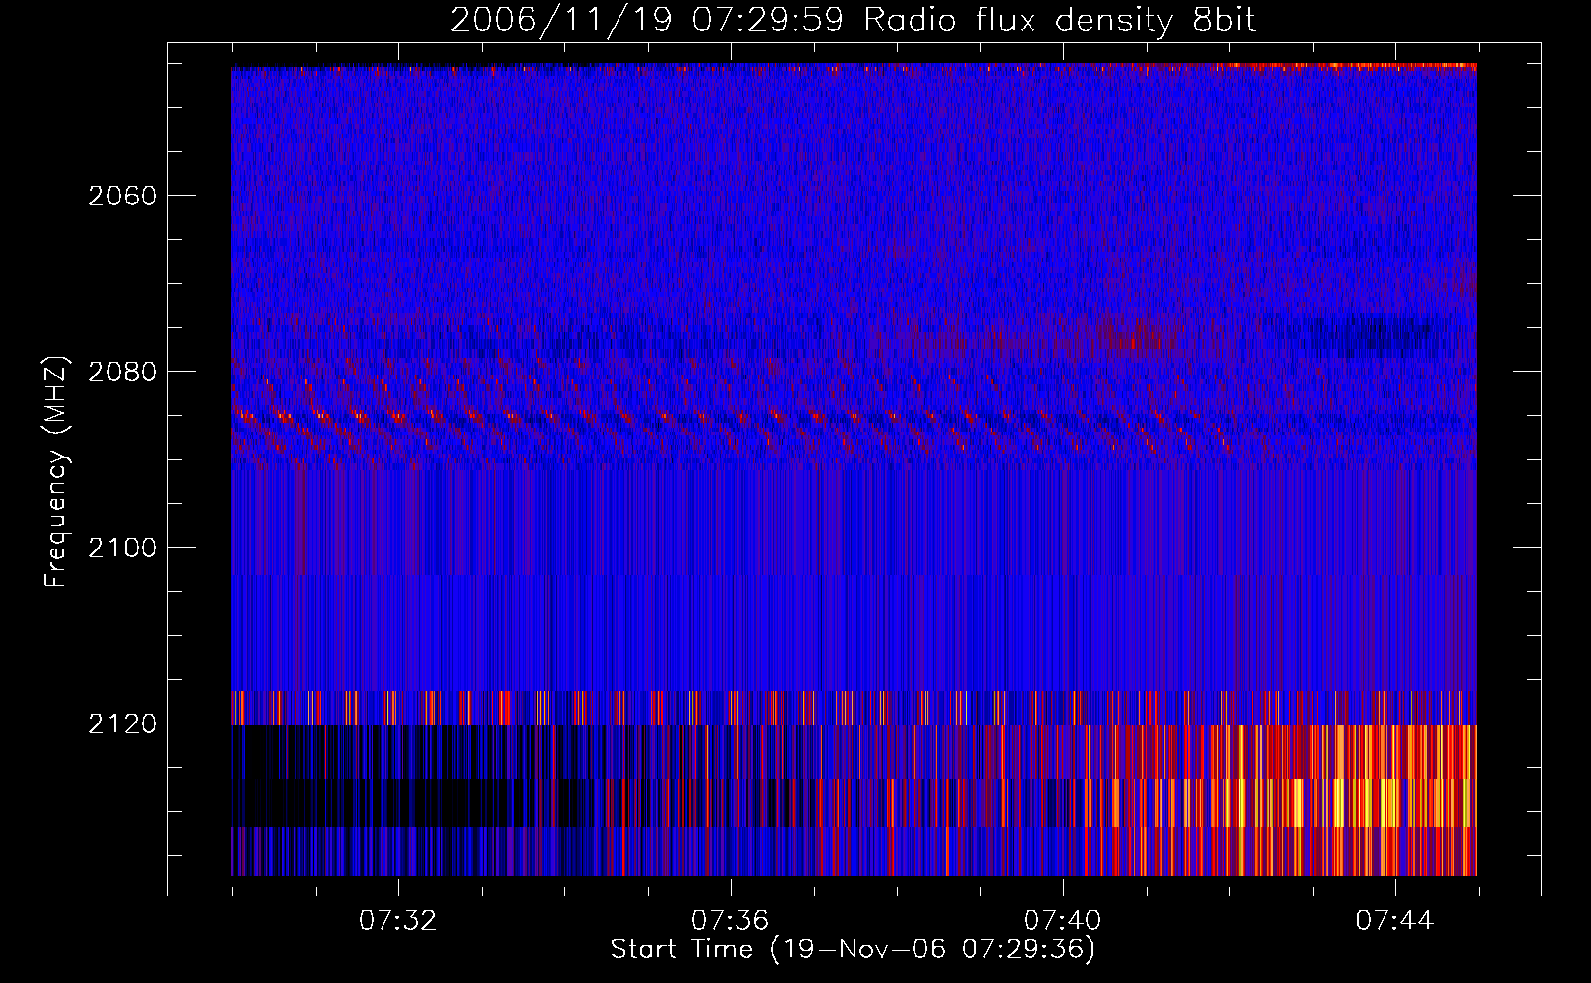
Task: Click the 2100 frequency tick label
Action: pyautogui.click(x=123, y=548)
